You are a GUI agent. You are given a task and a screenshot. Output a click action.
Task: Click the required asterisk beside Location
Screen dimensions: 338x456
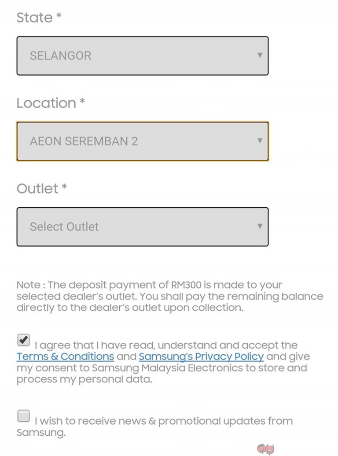click(82, 102)
